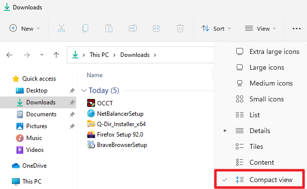Select the file name NetBalancerSetup
The image size is (307, 189).
click(120, 114)
